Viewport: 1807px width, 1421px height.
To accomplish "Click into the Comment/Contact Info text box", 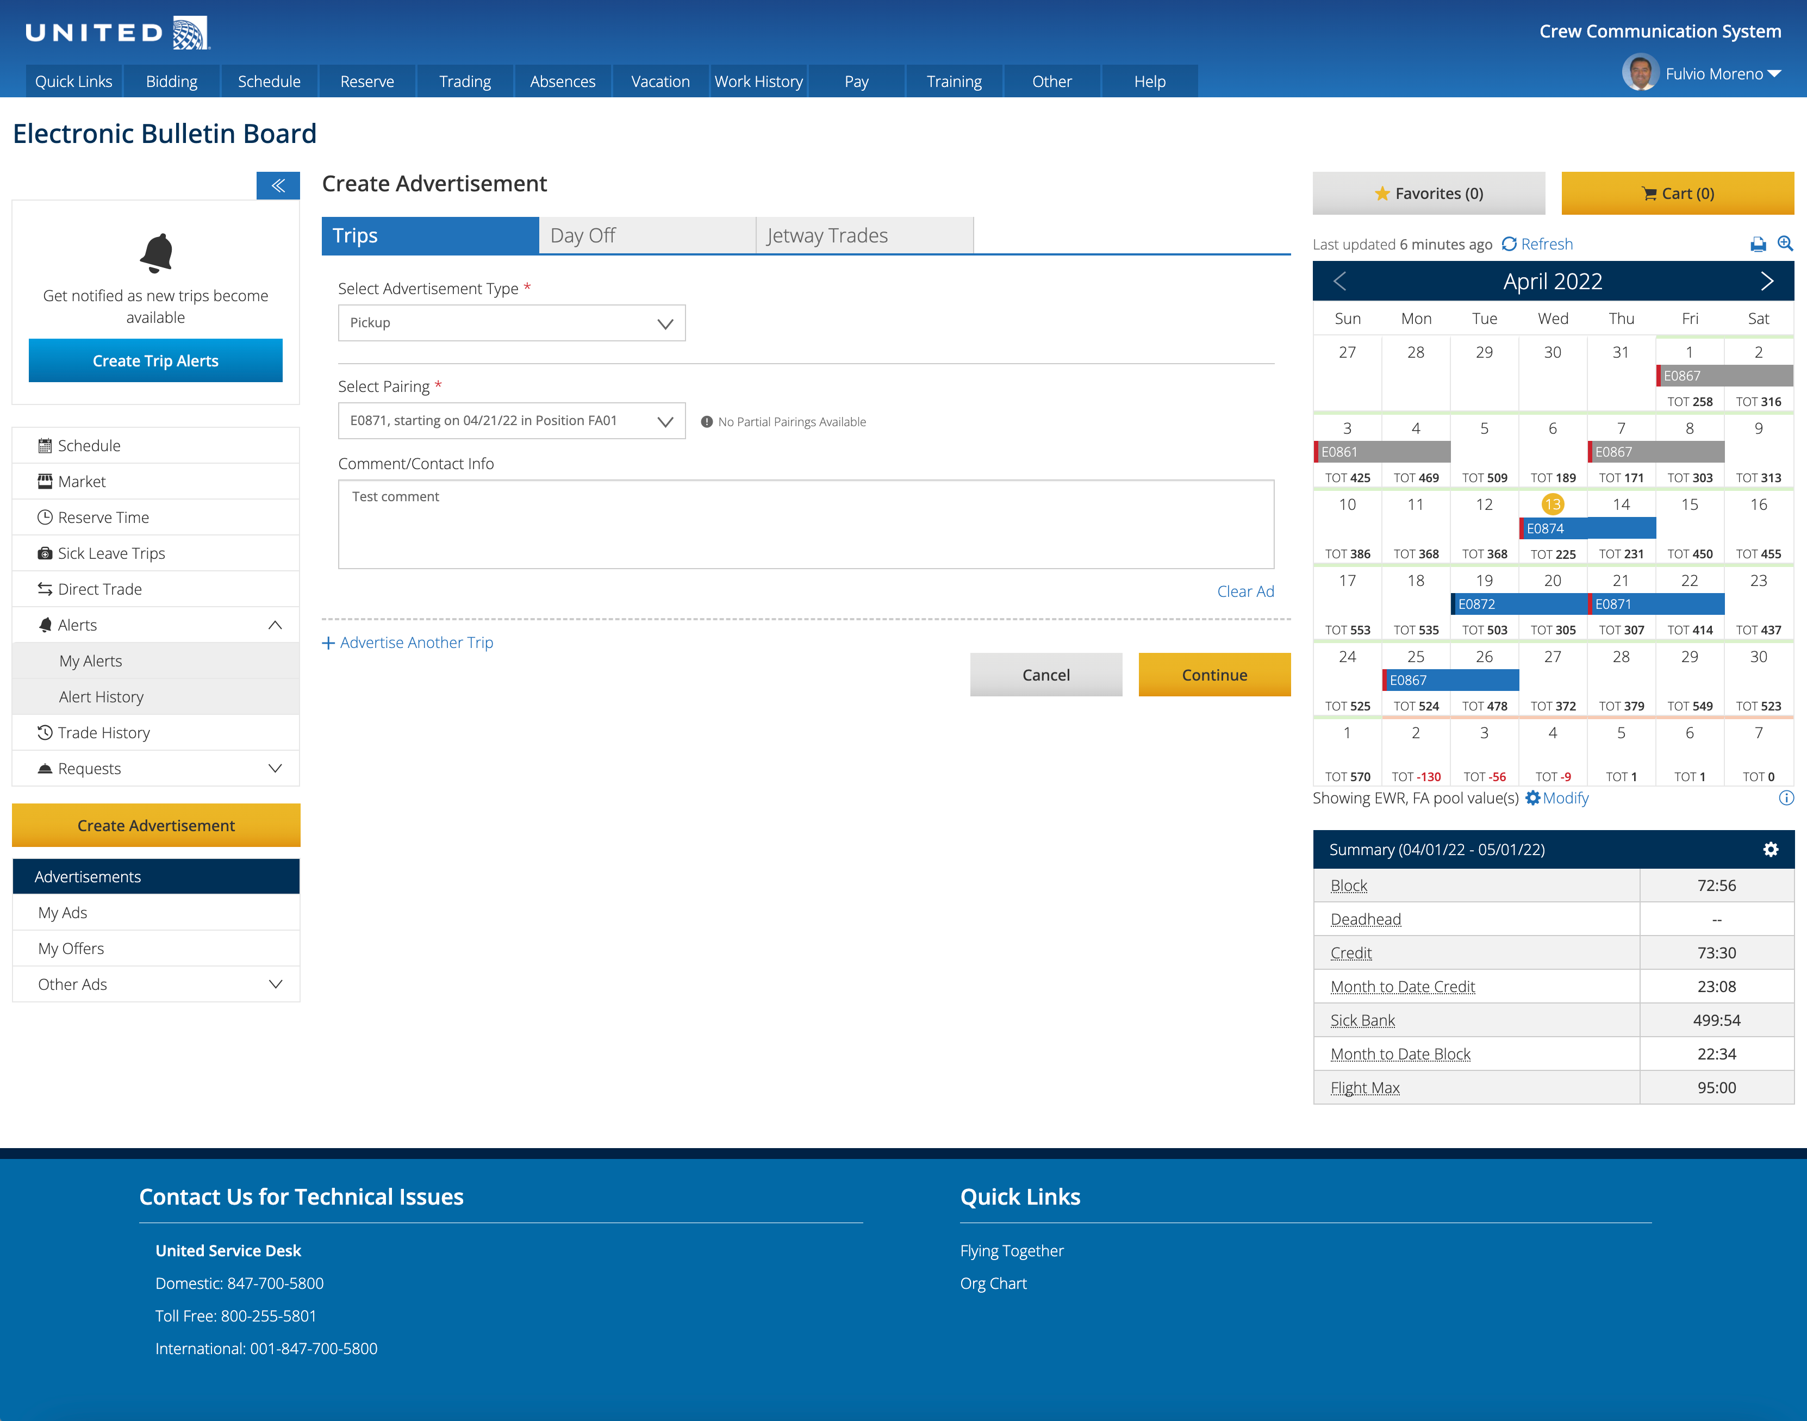I will click(x=805, y=524).
